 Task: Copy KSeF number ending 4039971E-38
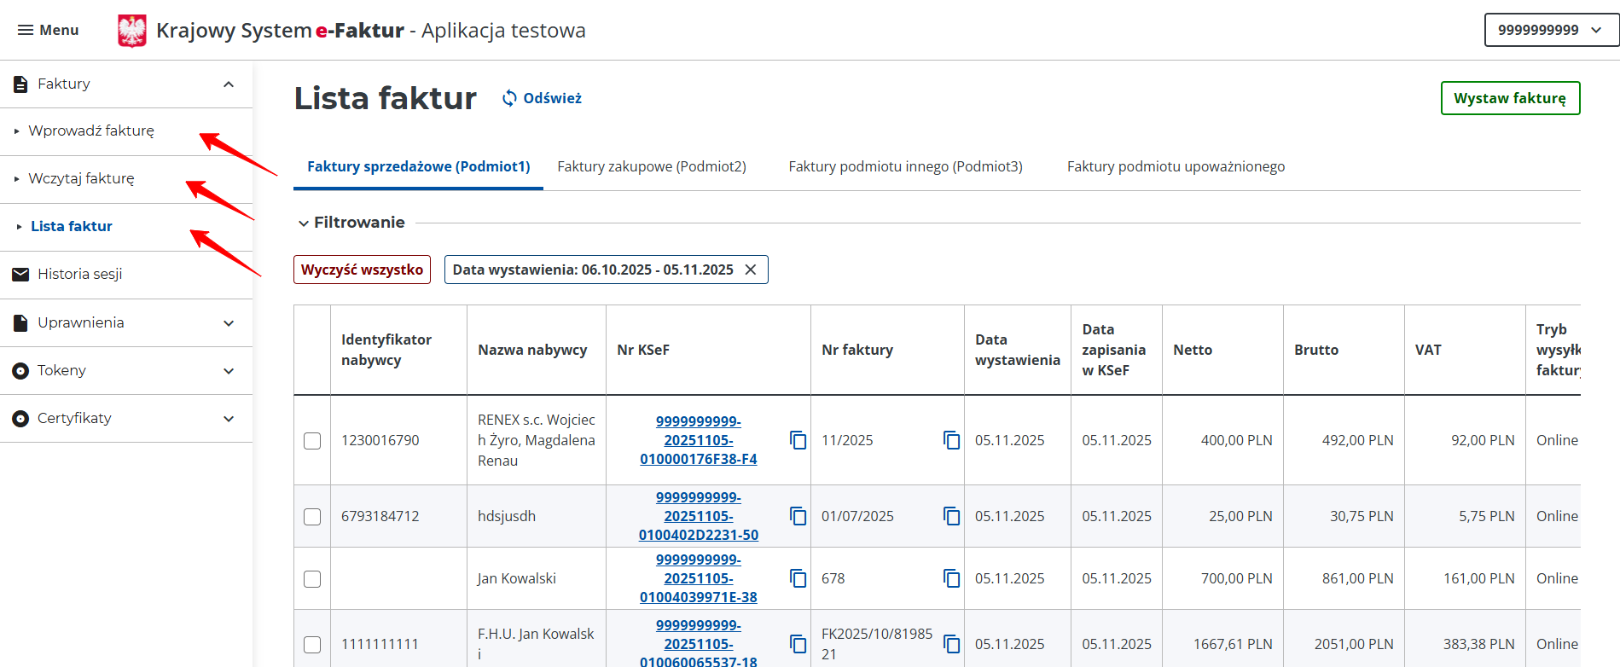[x=798, y=578]
